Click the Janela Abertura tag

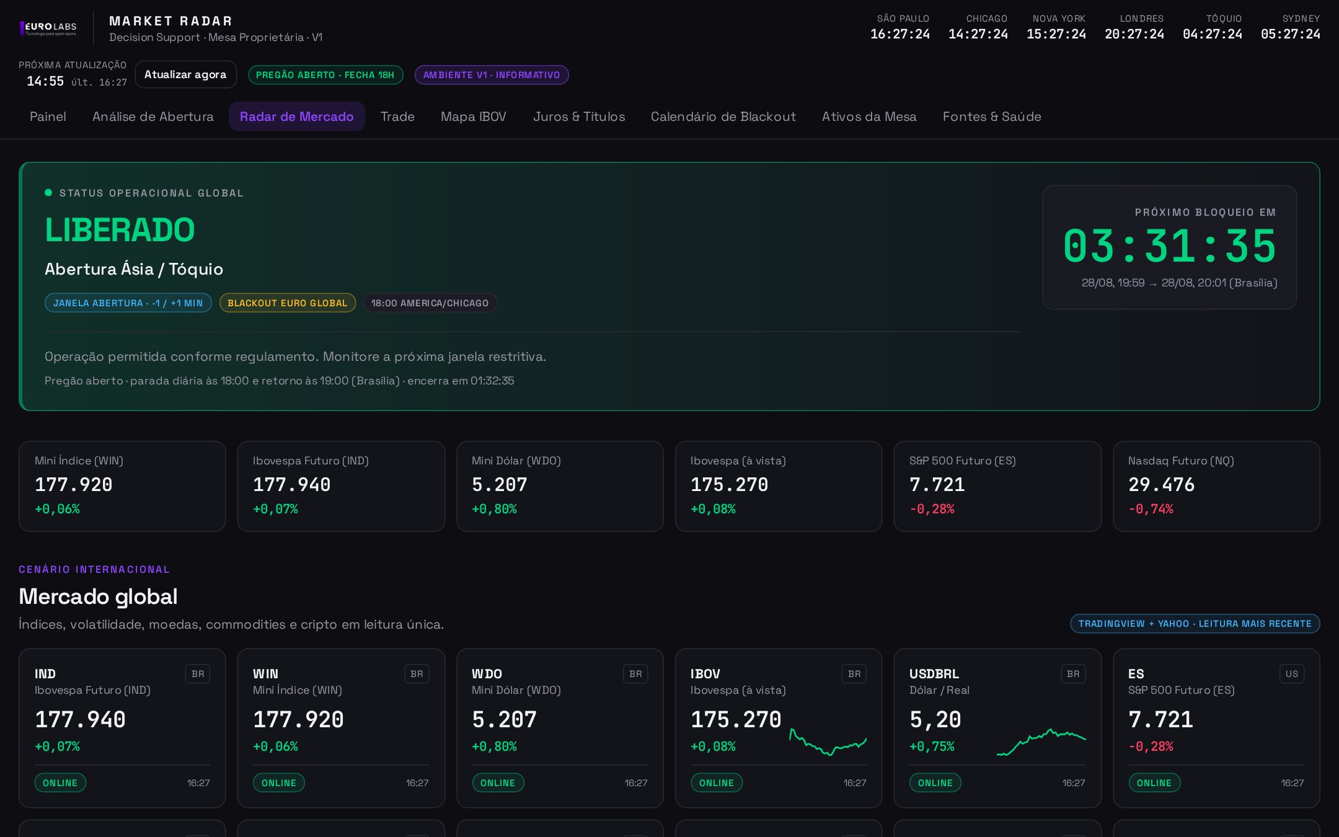pos(128,303)
